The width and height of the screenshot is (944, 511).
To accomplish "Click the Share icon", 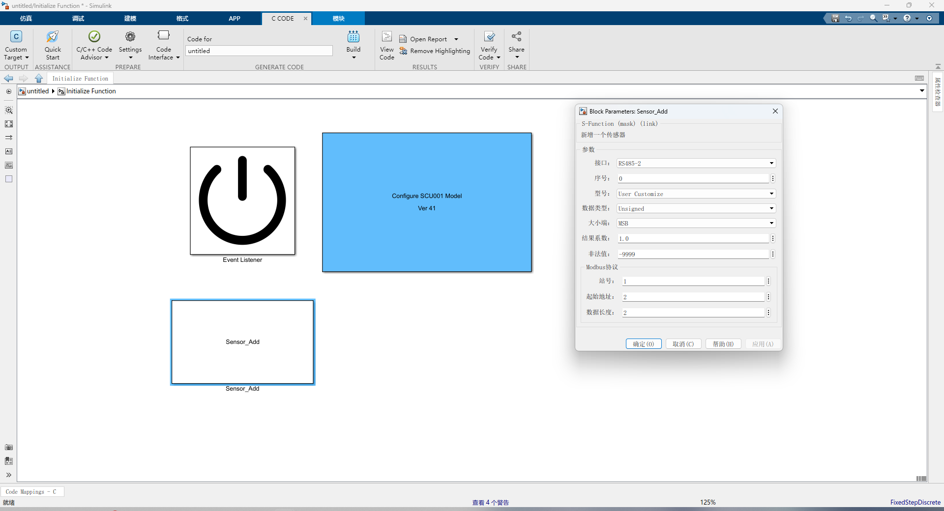I will pyautogui.click(x=516, y=37).
